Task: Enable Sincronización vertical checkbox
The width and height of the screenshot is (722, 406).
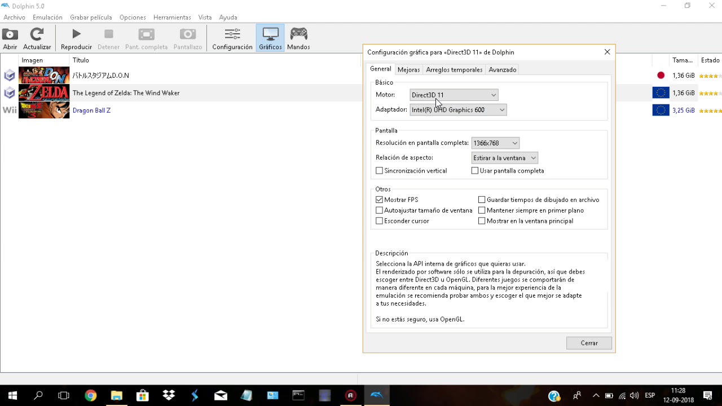Action: (x=379, y=171)
